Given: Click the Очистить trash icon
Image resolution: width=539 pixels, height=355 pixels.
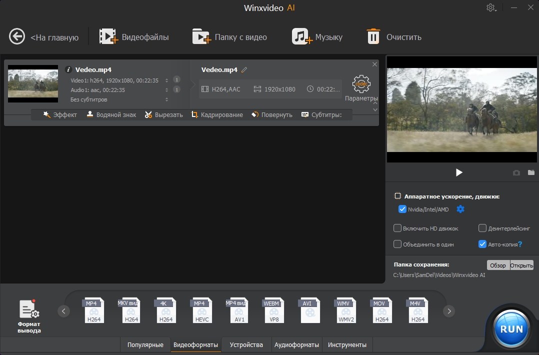Looking at the screenshot, I should click(x=373, y=36).
